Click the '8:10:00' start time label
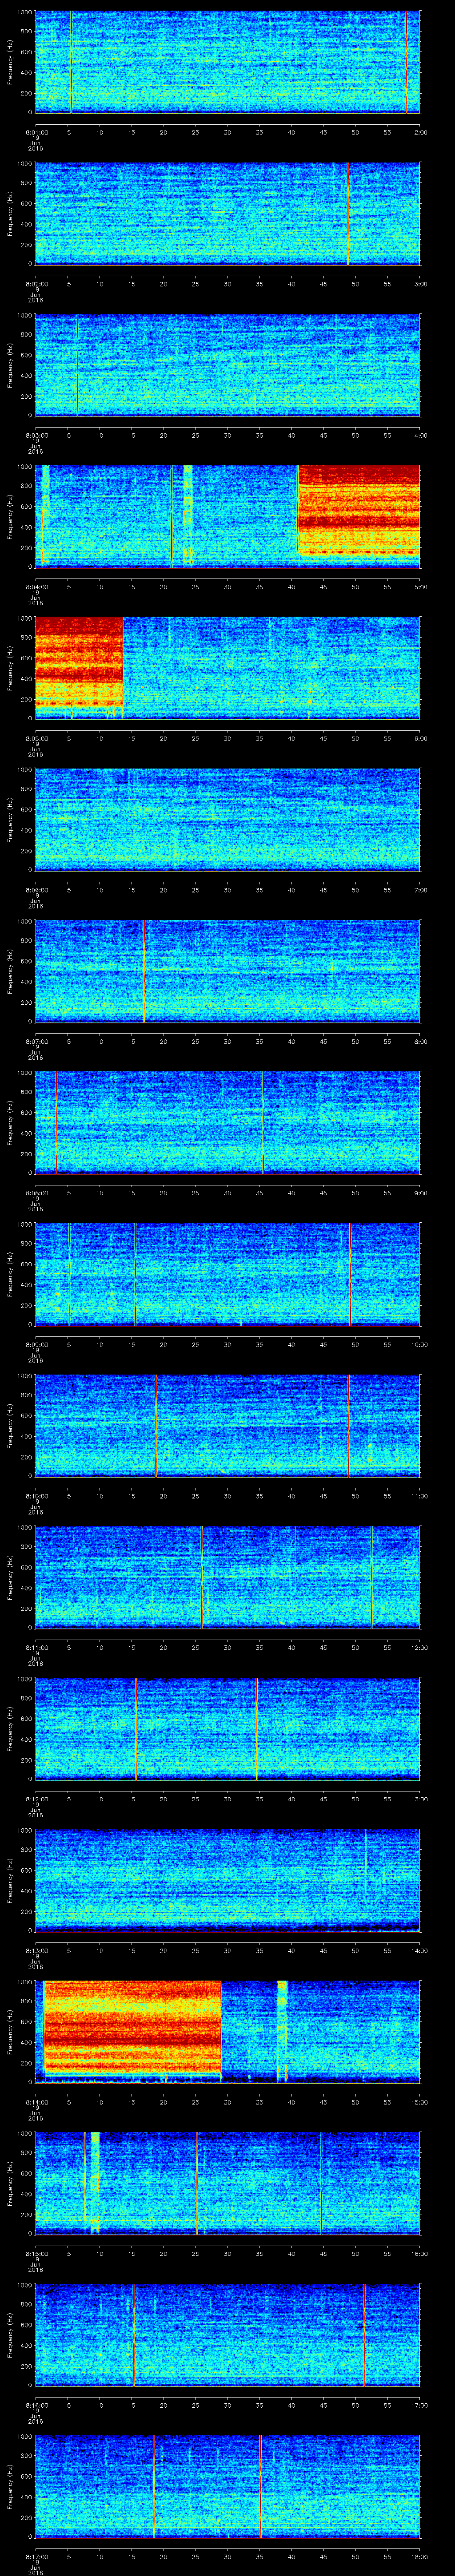Image resolution: width=455 pixels, height=2576 pixels. pyautogui.click(x=36, y=1496)
